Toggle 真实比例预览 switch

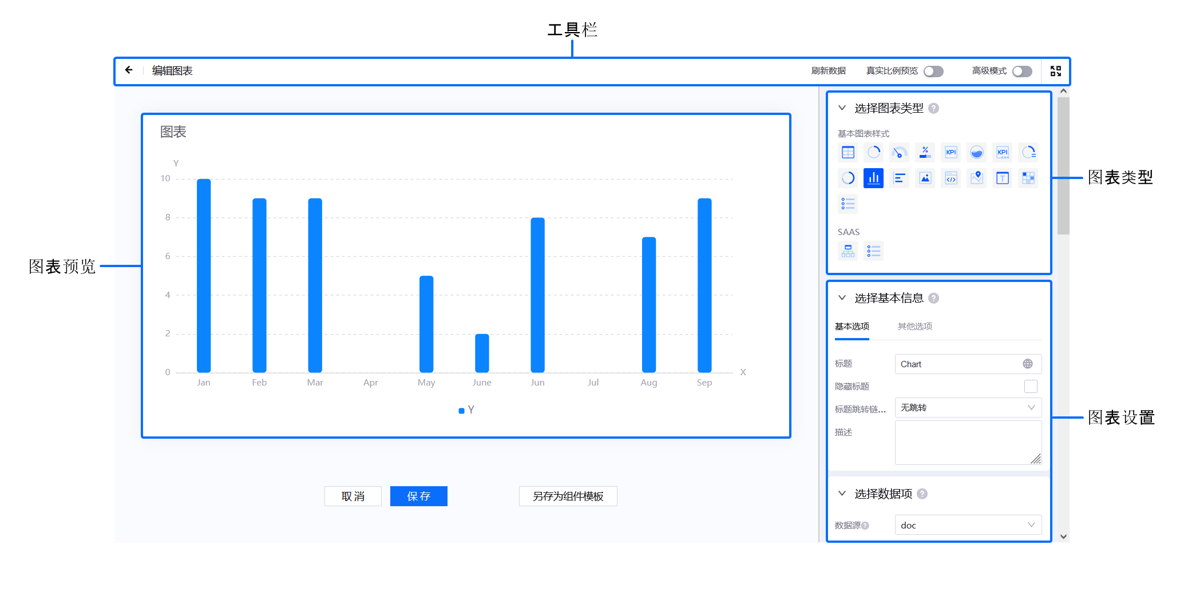point(933,71)
